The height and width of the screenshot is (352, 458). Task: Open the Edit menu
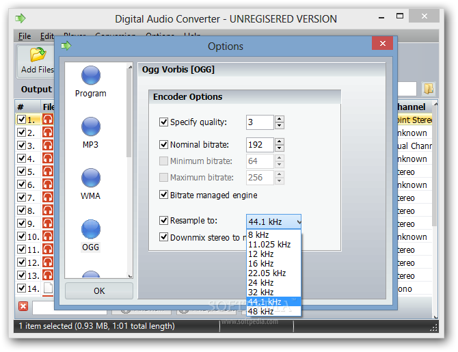click(x=46, y=36)
